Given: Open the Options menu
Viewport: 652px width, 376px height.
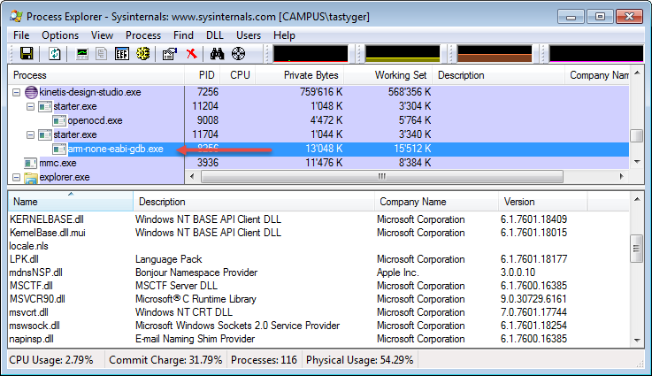Looking at the screenshot, I should click(60, 35).
